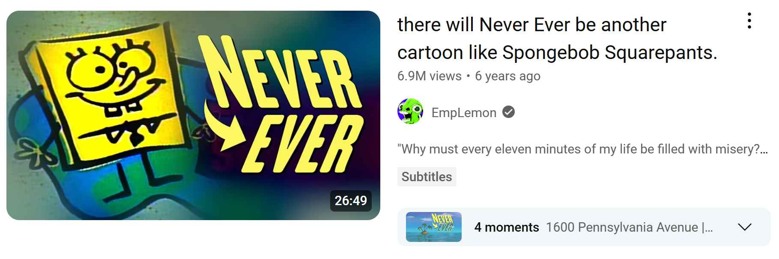Open the Never Ever video thumbnail
This screenshot has height=259, width=779.
pos(193,115)
